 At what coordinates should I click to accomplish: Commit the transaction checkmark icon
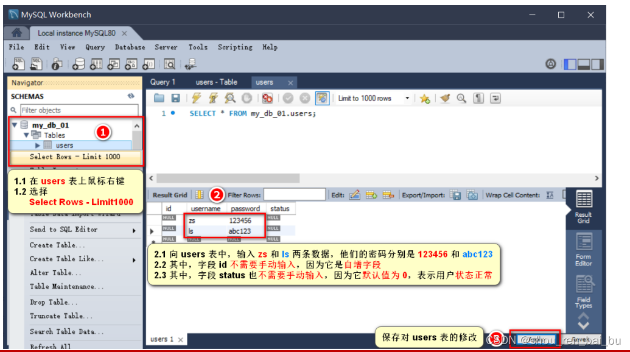tap(288, 98)
